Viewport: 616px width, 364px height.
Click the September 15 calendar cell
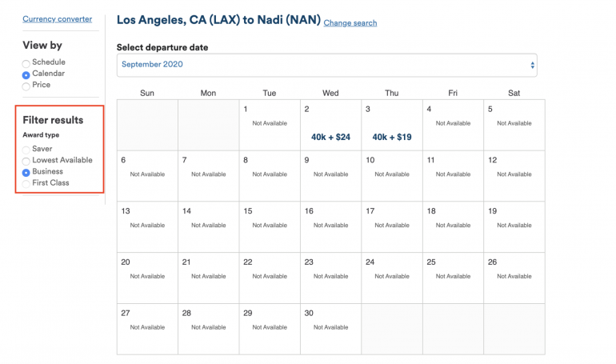click(270, 226)
